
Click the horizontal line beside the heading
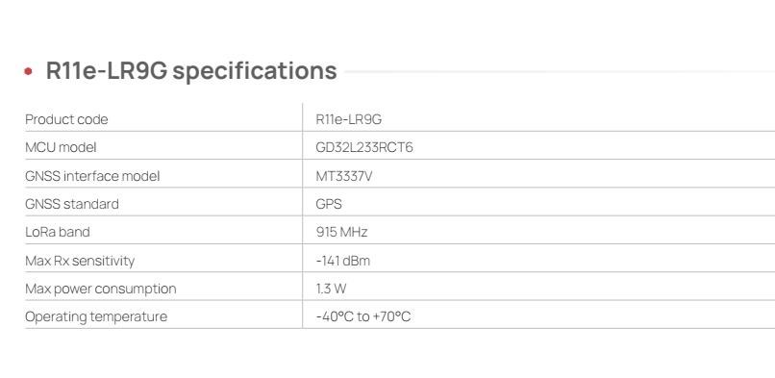[560, 71]
